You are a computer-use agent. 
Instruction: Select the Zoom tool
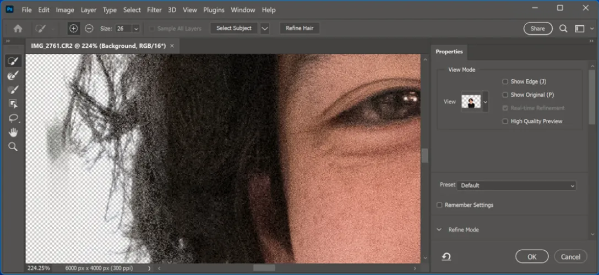pos(13,147)
